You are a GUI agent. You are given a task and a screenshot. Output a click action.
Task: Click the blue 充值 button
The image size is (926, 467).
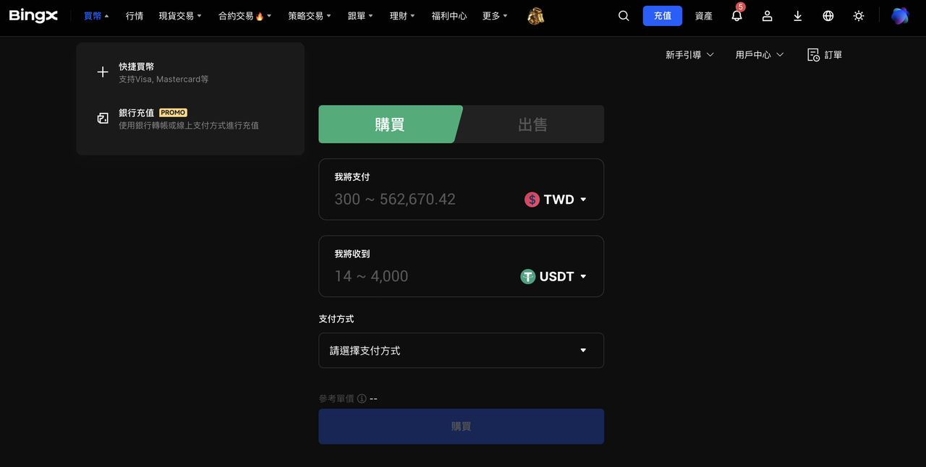pos(663,16)
